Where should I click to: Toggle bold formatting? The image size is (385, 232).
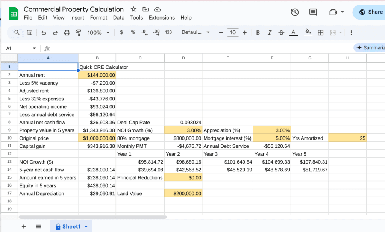pos(258,33)
